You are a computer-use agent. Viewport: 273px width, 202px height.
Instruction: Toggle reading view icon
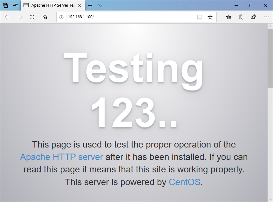(200, 17)
